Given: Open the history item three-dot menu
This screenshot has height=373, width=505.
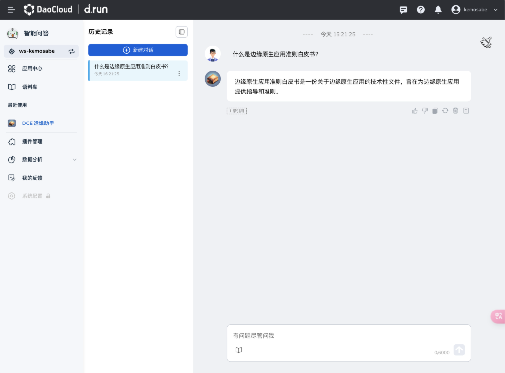Looking at the screenshot, I should pyautogui.click(x=179, y=74).
